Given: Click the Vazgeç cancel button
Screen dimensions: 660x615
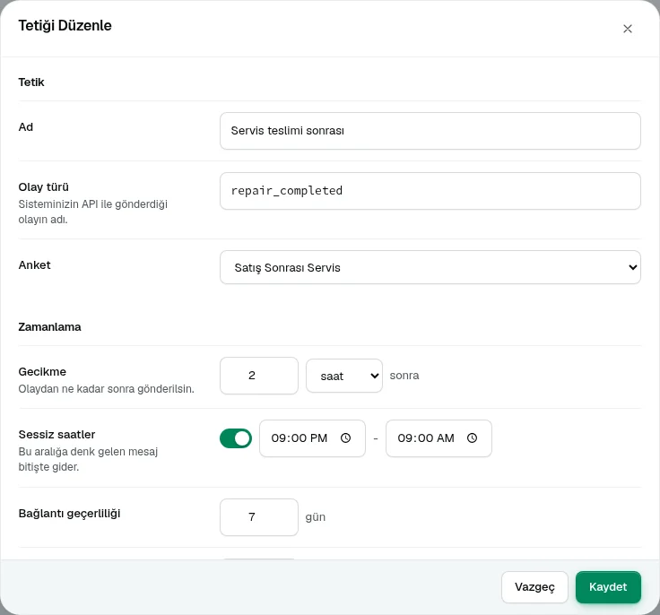Looking at the screenshot, I should 534,587.
